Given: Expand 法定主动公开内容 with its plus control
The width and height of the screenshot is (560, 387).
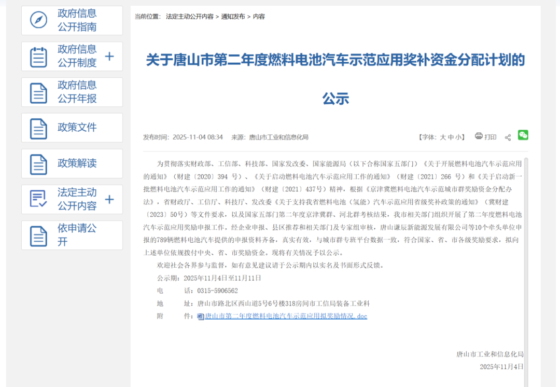Looking at the screenshot, I should [109, 199].
